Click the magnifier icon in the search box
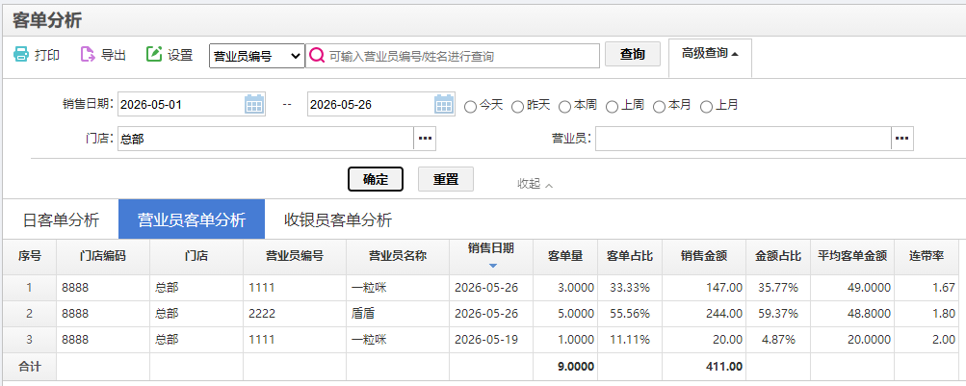 pos(317,56)
